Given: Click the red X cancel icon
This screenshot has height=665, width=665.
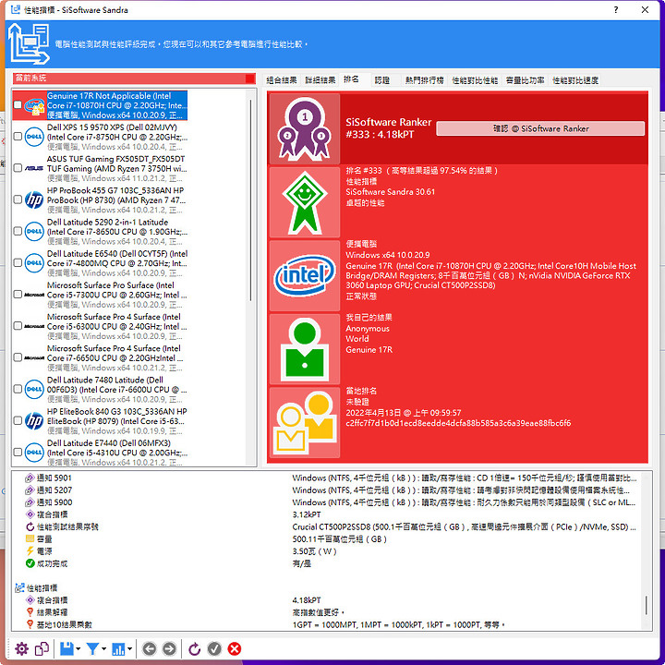Looking at the screenshot, I should tap(234, 648).
